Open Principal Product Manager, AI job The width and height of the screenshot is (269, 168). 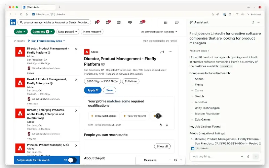46,145
